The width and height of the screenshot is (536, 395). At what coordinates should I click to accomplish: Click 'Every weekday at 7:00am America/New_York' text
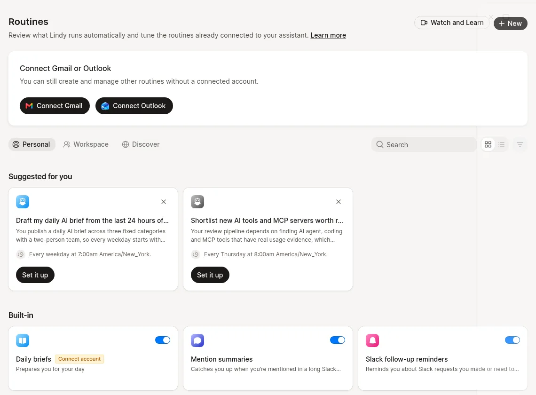[90, 254]
